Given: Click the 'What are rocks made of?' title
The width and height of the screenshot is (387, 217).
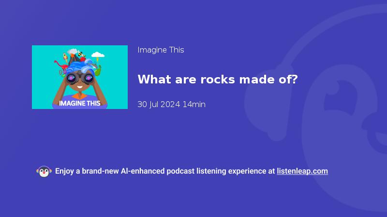Looking at the screenshot, I should pos(218,80).
